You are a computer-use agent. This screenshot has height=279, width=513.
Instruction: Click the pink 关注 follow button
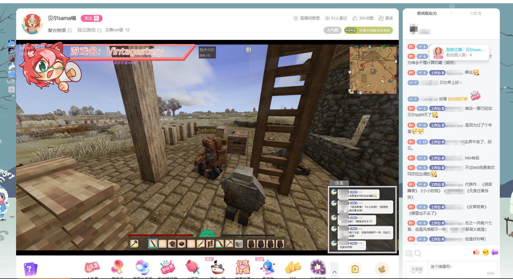click(91, 18)
